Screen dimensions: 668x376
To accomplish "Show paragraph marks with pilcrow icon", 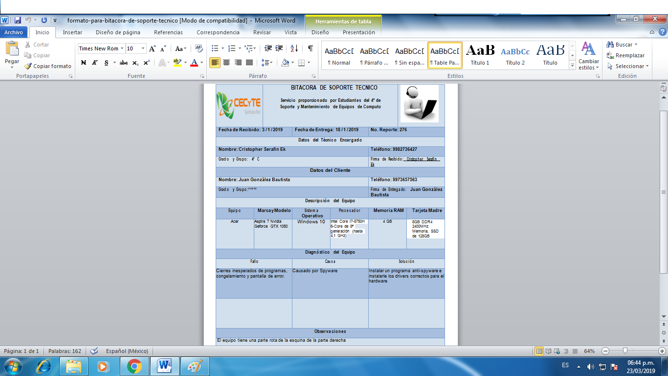I will click(x=310, y=48).
